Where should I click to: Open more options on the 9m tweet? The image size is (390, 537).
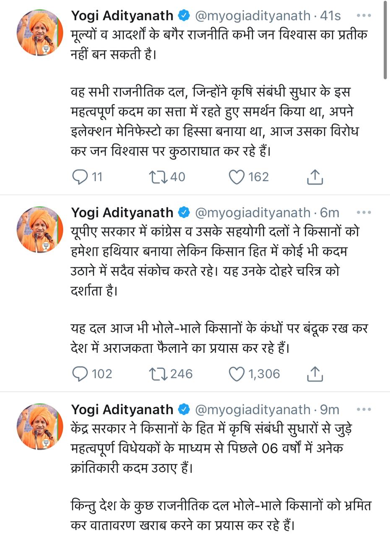[x=364, y=409]
